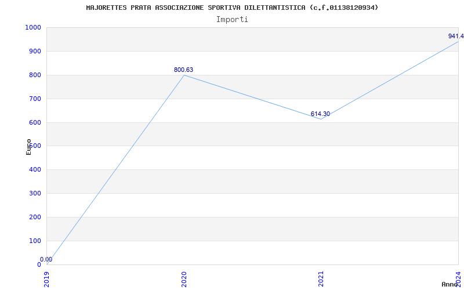Click the 700 y-axis tick label

click(35, 99)
